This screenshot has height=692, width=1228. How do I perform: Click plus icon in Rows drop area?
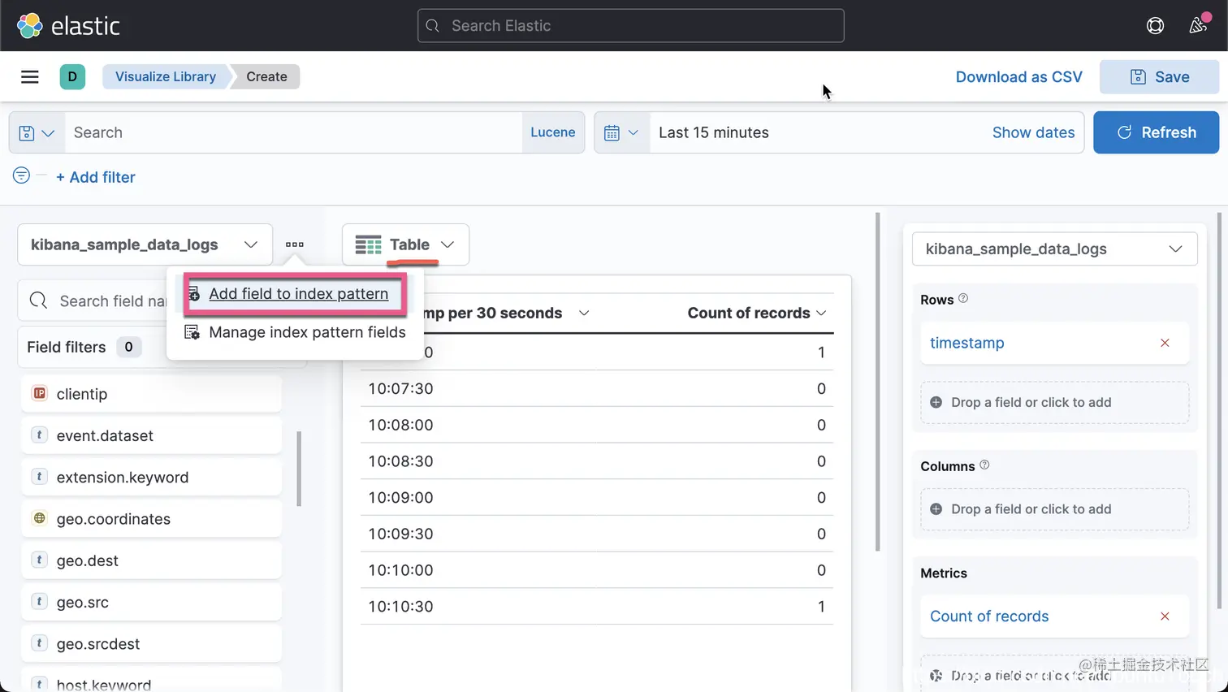[936, 402]
